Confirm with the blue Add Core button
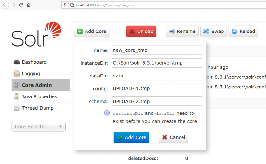Screen dimensions: 266x164 coord(132,137)
